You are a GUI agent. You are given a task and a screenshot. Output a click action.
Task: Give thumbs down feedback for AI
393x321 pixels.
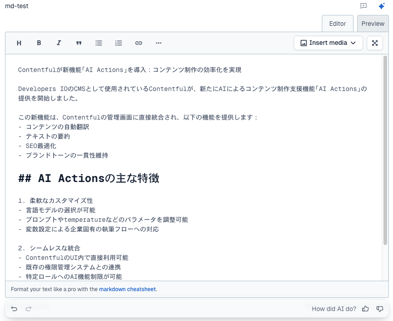click(380, 309)
